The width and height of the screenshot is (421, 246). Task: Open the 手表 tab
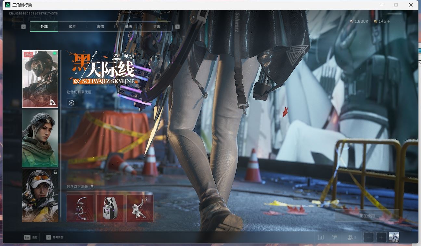[157, 27]
